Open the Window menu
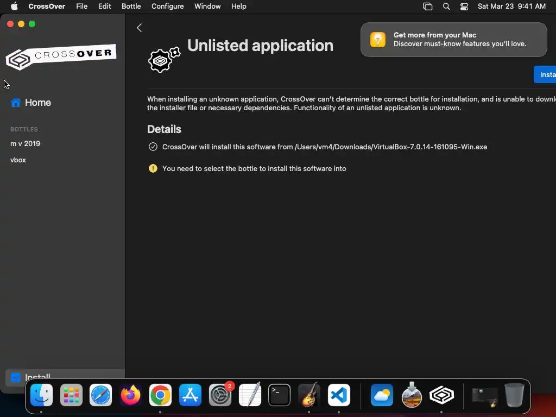Viewport: 556px width, 417px height. click(207, 7)
